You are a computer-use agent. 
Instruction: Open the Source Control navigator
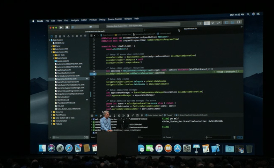pos(56,36)
